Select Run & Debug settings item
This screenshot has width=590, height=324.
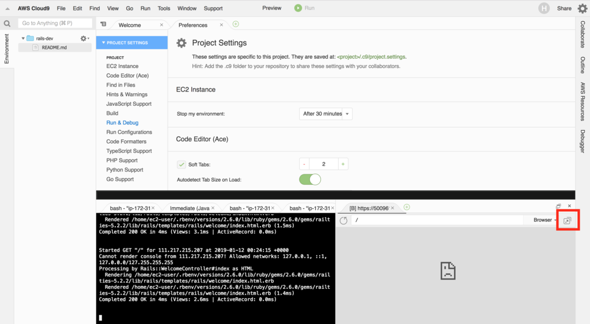pyautogui.click(x=122, y=123)
